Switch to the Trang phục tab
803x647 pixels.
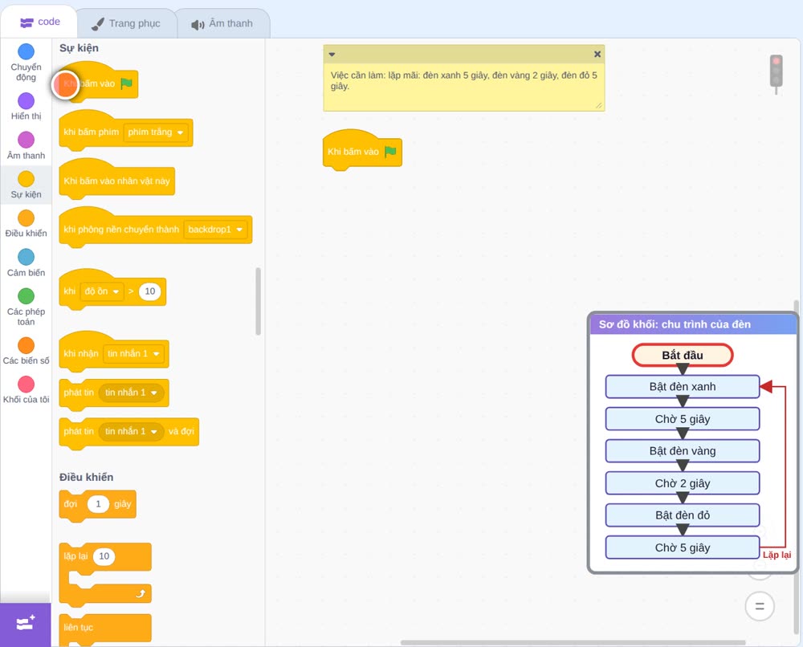tap(126, 23)
